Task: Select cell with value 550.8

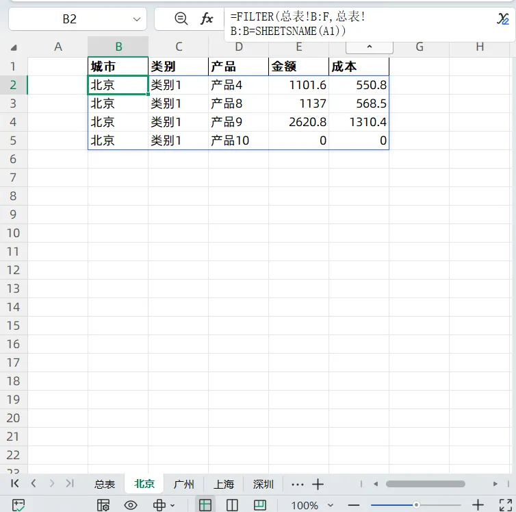Action: [359, 85]
